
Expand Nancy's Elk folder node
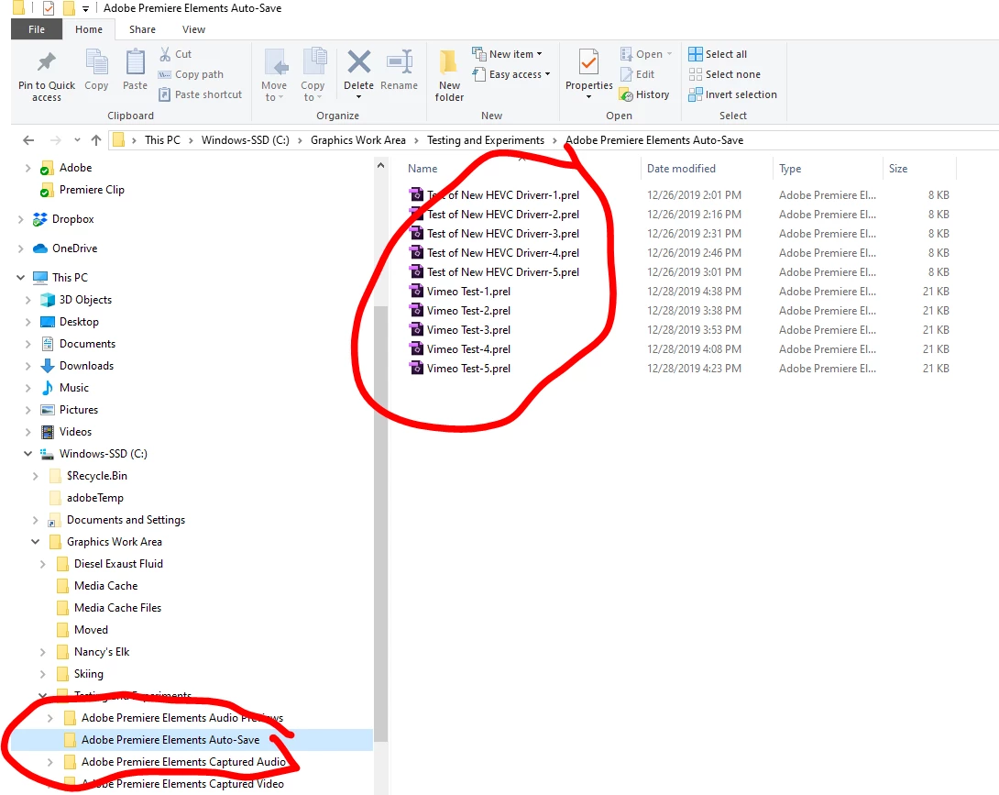(x=43, y=652)
